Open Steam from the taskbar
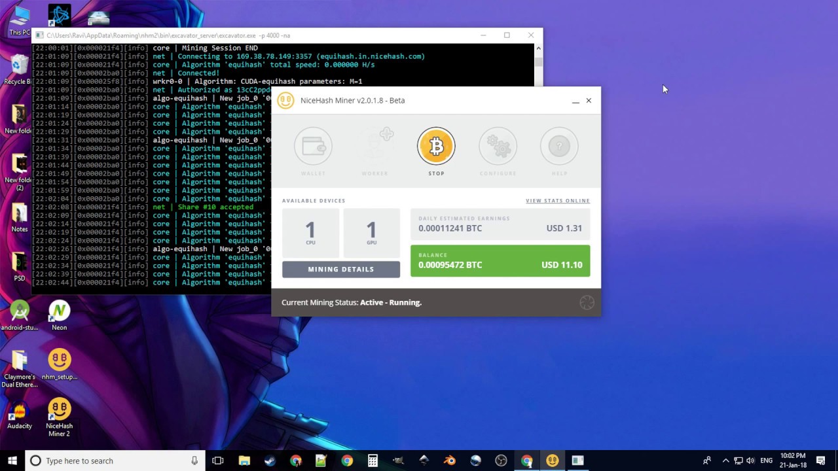This screenshot has width=838, height=471. point(270,461)
